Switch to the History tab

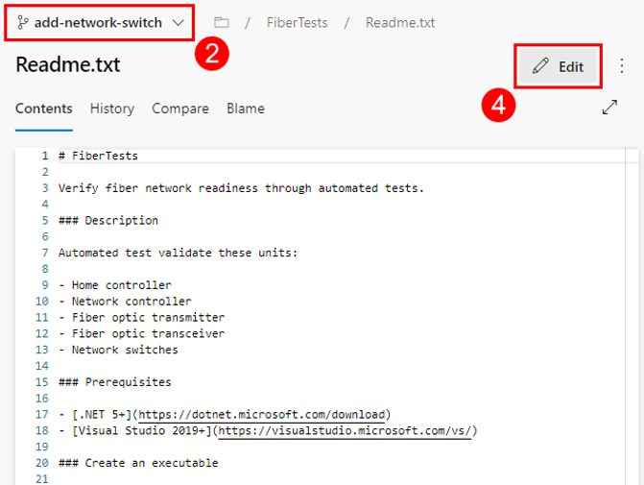[112, 109]
